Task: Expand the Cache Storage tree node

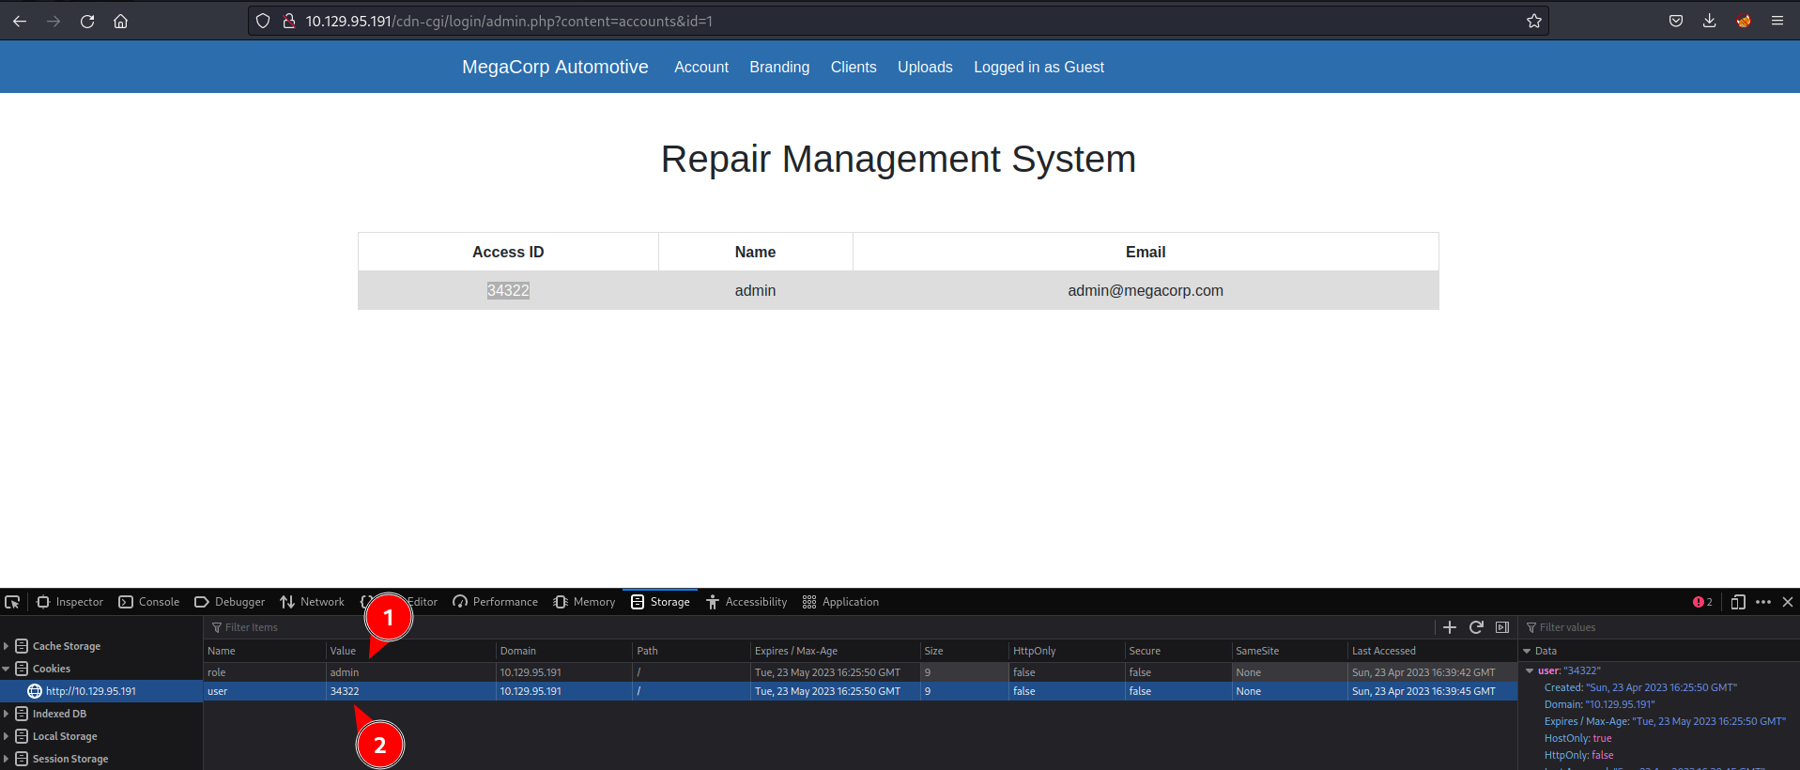Action: point(7,646)
